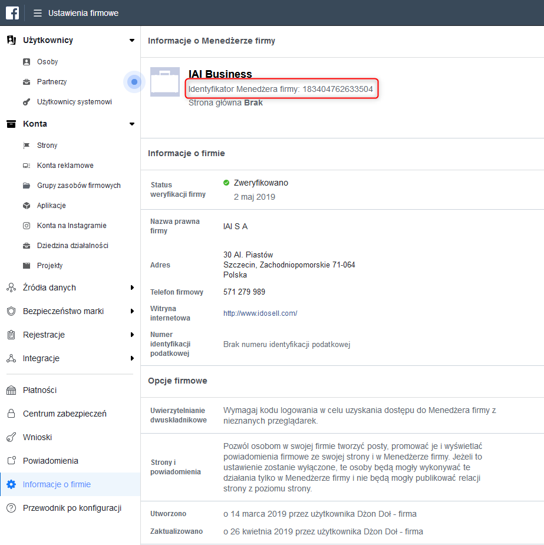Screen dimensions: 544x545
Task: Click the Informacje o firmie gear icon
Action: click(11, 484)
